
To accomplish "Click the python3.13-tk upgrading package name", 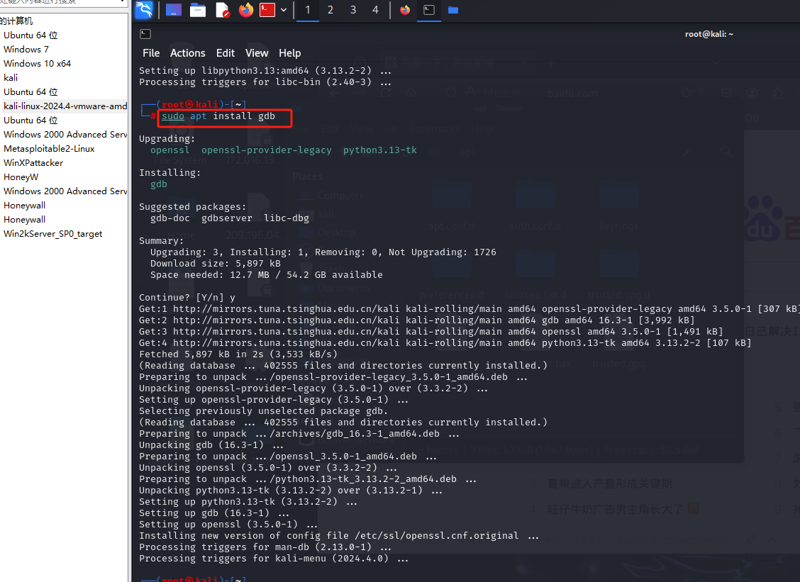I will [x=379, y=150].
